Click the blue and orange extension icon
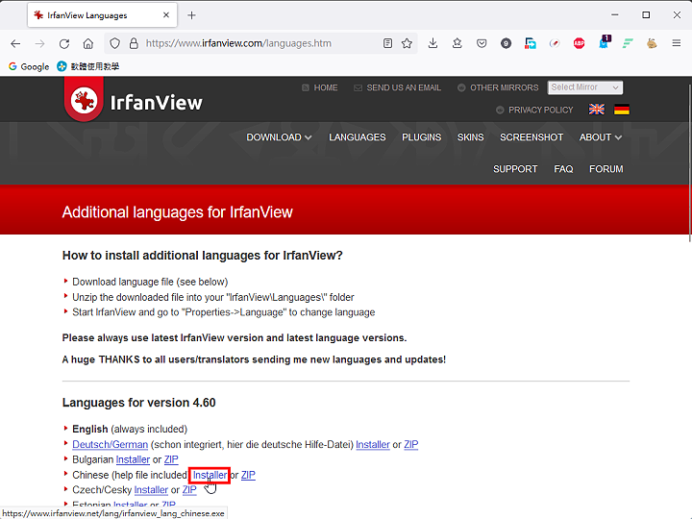This screenshot has width=692, height=519. pyautogui.click(x=530, y=43)
